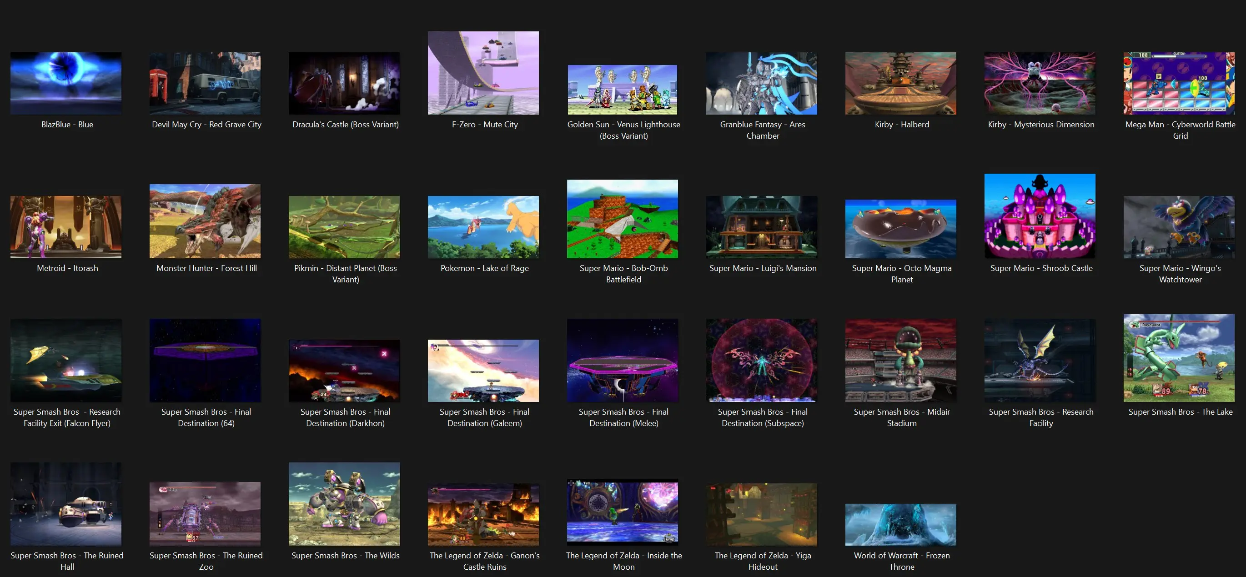
Task: Click the 'Super Mario - Shroob Castle' label
Action: [1041, 268]
